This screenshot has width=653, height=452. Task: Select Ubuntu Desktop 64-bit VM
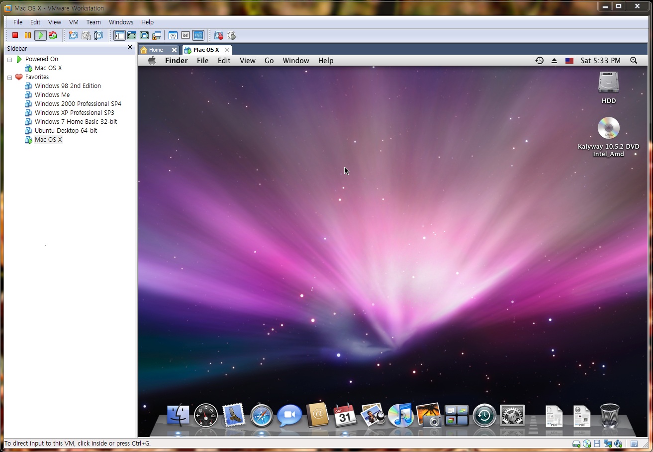pyautogui.click(x=66, y=131)
